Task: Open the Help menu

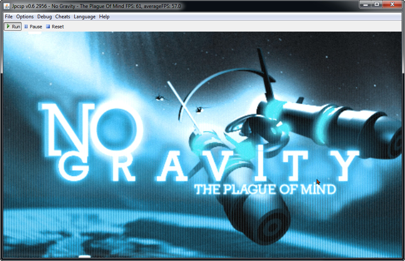Action: click(x=104, y=17)
